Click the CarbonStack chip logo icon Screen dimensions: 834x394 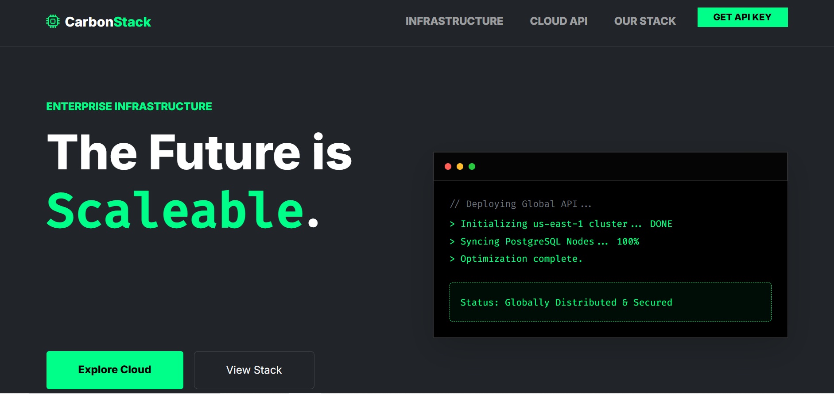[x=53, y=21]
